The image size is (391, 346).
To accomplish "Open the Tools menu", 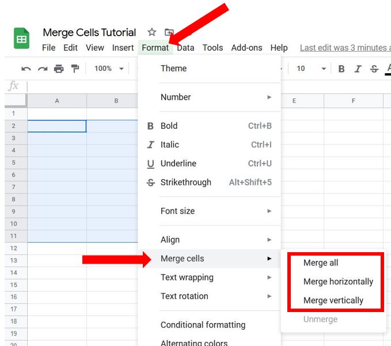I will click(x=212, y=48).
